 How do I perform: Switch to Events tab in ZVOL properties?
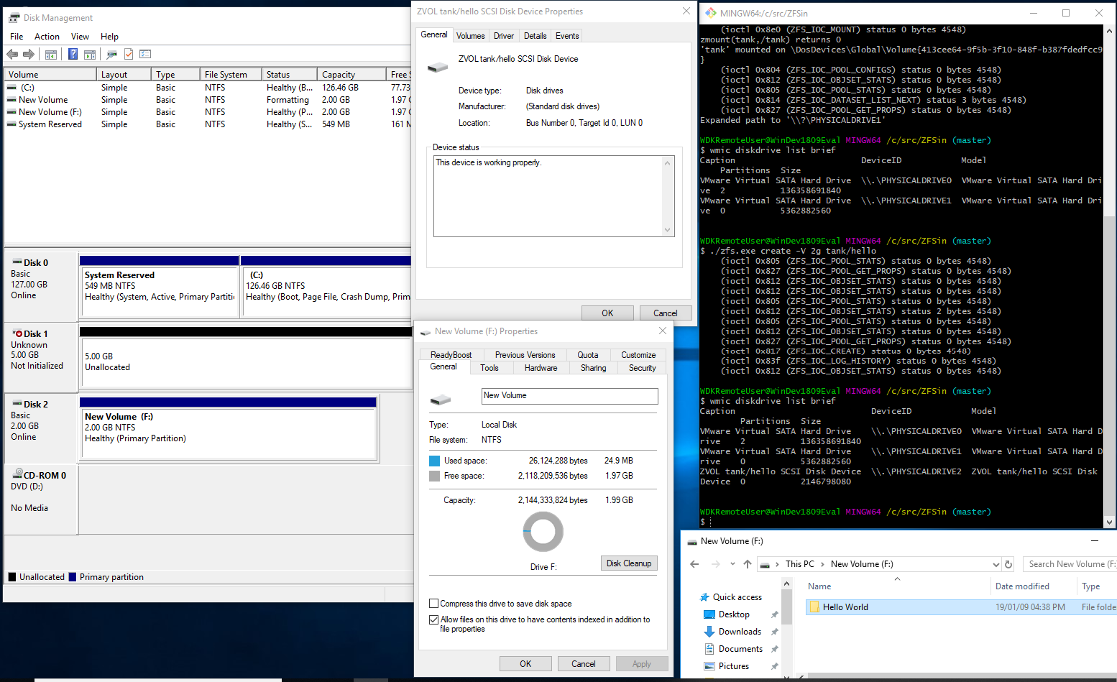point(567,36)
